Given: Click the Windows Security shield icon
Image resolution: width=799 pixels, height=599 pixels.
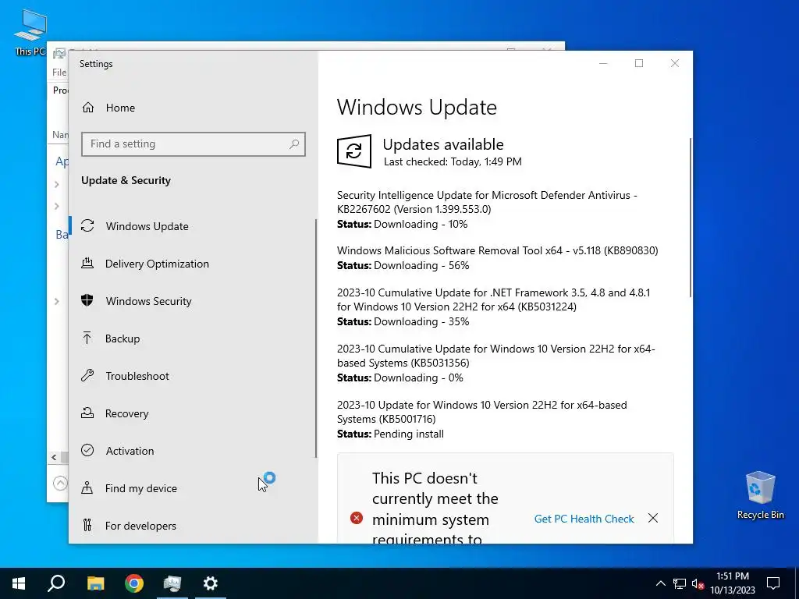Looking at the screenshot, I should (x=87, y=300).
